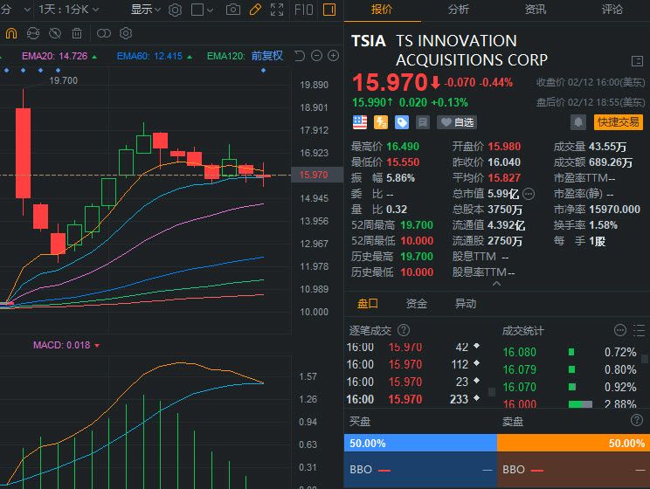650x489 pixels.
Task: Click the orange 50.00% sell bar
Action: tap(573, 443)
